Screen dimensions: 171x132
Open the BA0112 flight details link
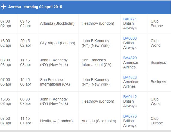130,97
